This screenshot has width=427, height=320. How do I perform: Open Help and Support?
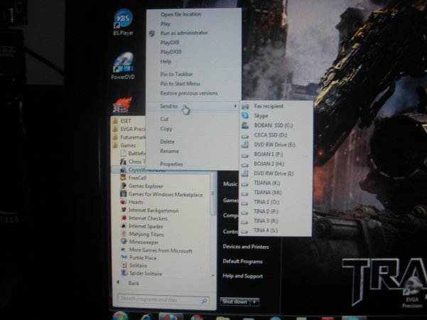point(243,276)
